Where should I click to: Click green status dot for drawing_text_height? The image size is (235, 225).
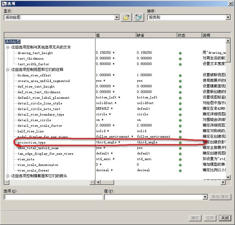(180, 53)
